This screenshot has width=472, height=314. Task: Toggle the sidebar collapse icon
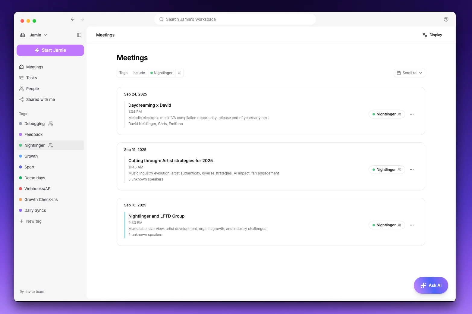79,35
